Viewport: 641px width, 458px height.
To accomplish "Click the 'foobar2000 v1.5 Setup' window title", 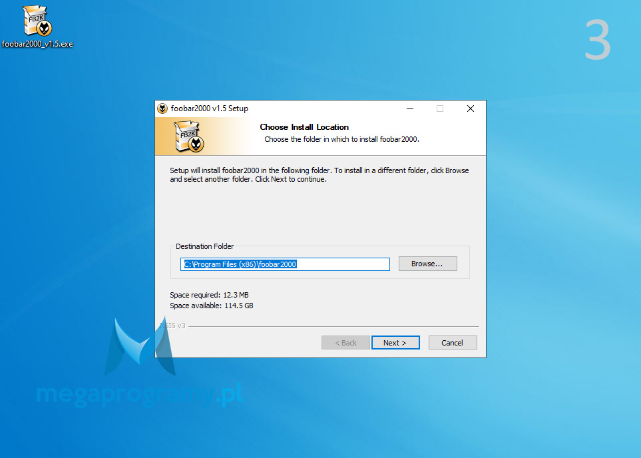I will 209,109.
